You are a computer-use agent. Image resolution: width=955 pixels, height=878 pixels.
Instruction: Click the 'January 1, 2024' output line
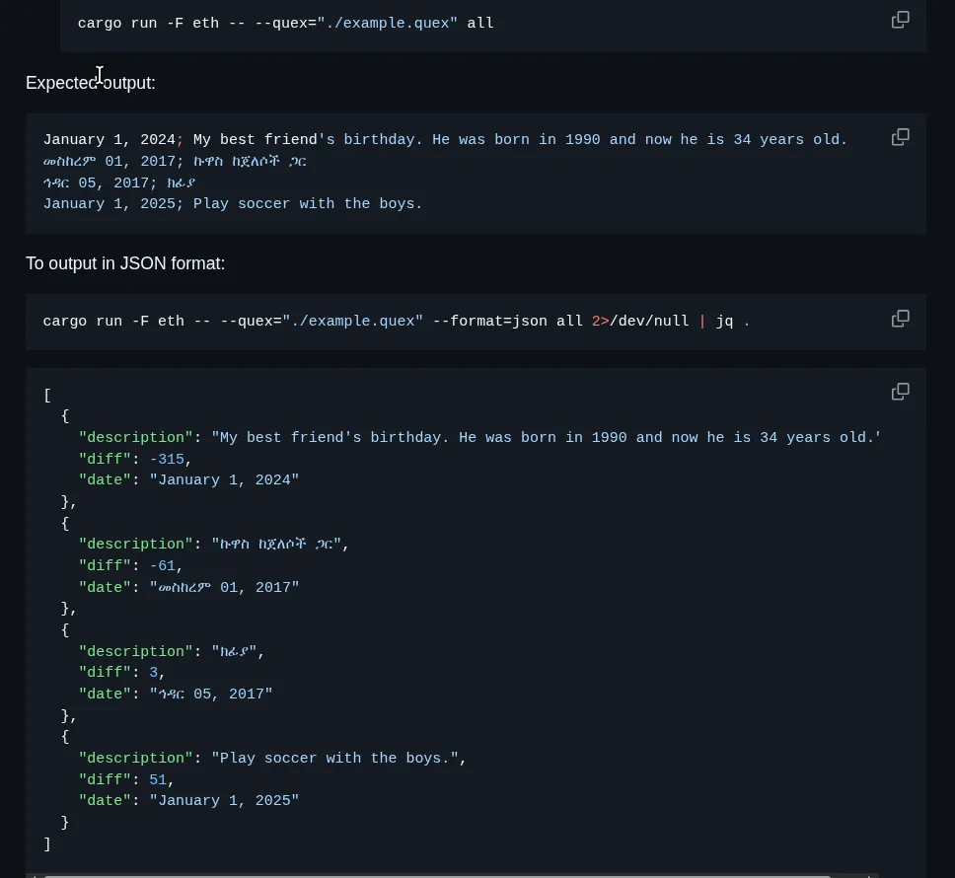point(109,140)
